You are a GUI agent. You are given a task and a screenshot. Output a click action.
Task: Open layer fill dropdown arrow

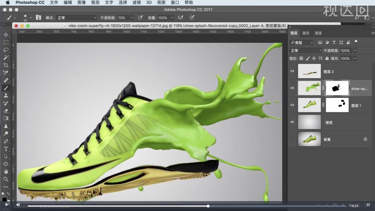355,59
